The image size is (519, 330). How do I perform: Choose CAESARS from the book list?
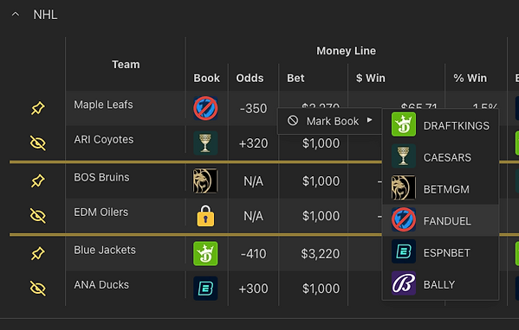440,157
